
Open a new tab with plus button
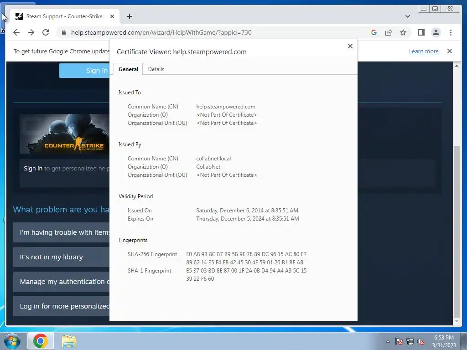click(x=129, y=16)
